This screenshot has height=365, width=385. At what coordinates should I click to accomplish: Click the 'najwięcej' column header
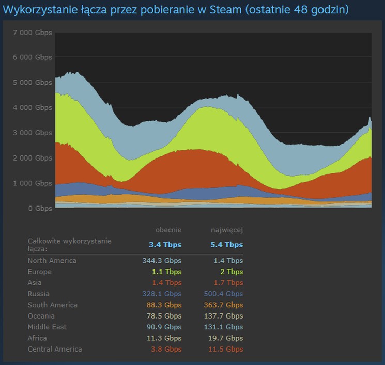tap(227, 230)
